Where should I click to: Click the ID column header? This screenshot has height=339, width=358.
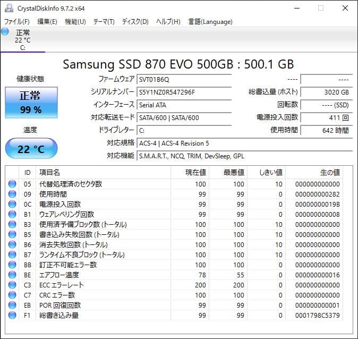[x=27, y=173]
